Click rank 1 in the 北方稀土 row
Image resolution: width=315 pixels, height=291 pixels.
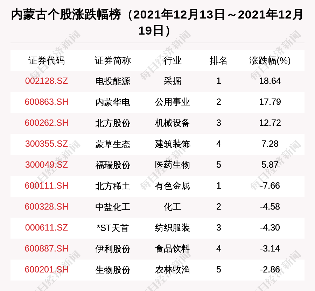[x=218, y=186]
